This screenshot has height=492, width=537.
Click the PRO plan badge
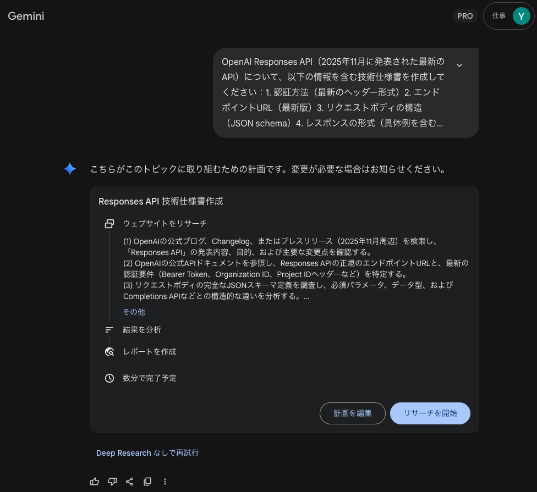point(465,16)
